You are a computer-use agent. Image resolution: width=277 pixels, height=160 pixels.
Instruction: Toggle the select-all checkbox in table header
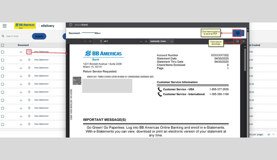tap(3, 45)
